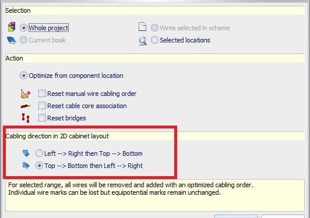The width and height of the screenshot is (310, 218).
Task: Choose Left to Right then Top to Bottom
Action: tap(39, 153)
